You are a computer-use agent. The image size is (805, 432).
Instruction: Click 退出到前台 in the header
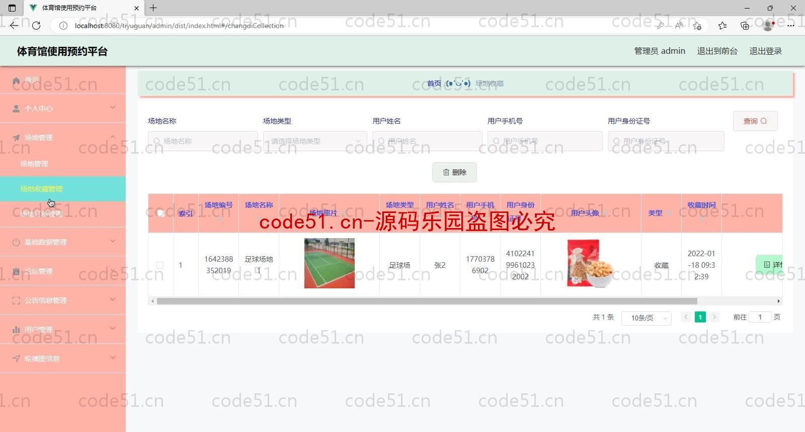tap(717, 51)
